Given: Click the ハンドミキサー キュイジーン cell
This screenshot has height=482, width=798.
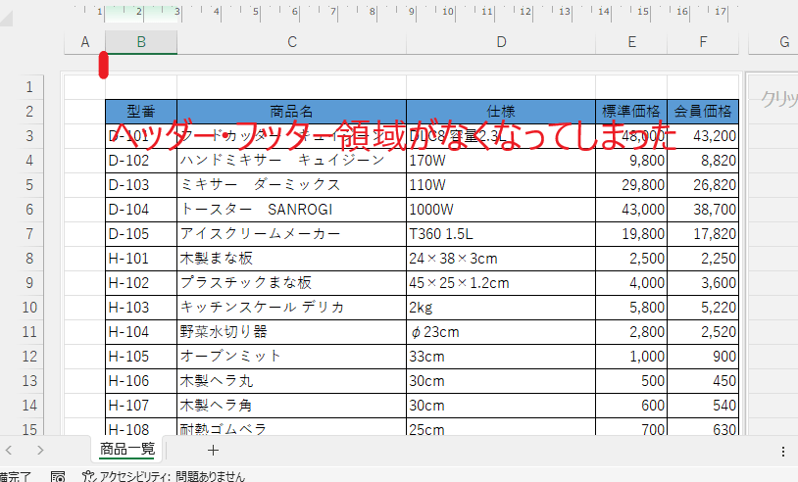Looking at the screenshot, I should pos(291,160).
